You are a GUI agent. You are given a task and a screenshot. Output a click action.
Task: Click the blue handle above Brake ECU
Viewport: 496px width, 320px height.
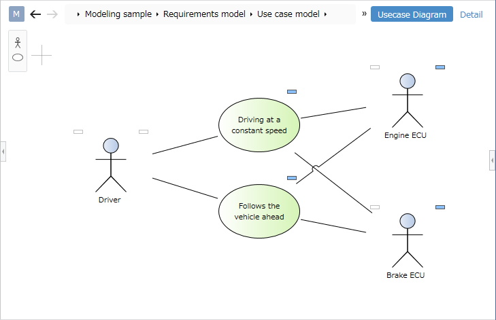(440, 207)
